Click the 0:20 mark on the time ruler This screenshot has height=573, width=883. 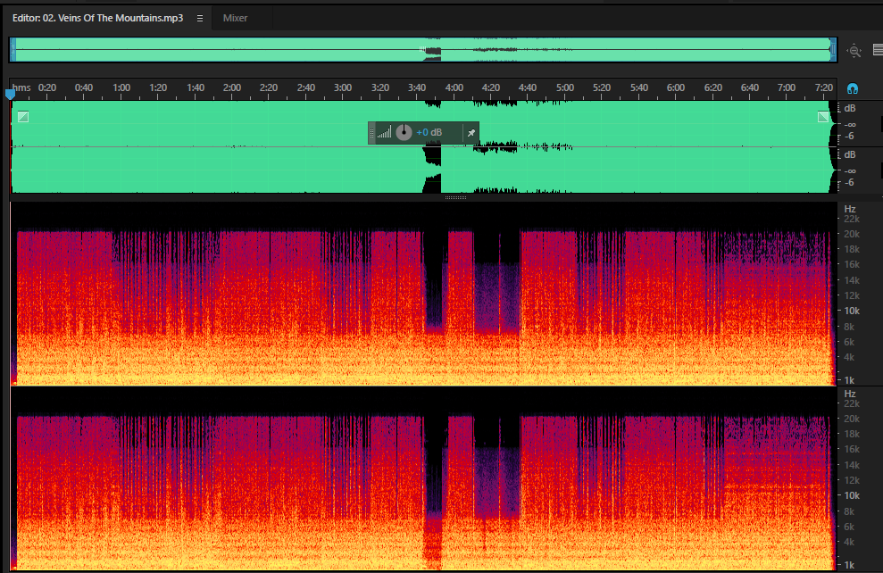pos(47,87)
